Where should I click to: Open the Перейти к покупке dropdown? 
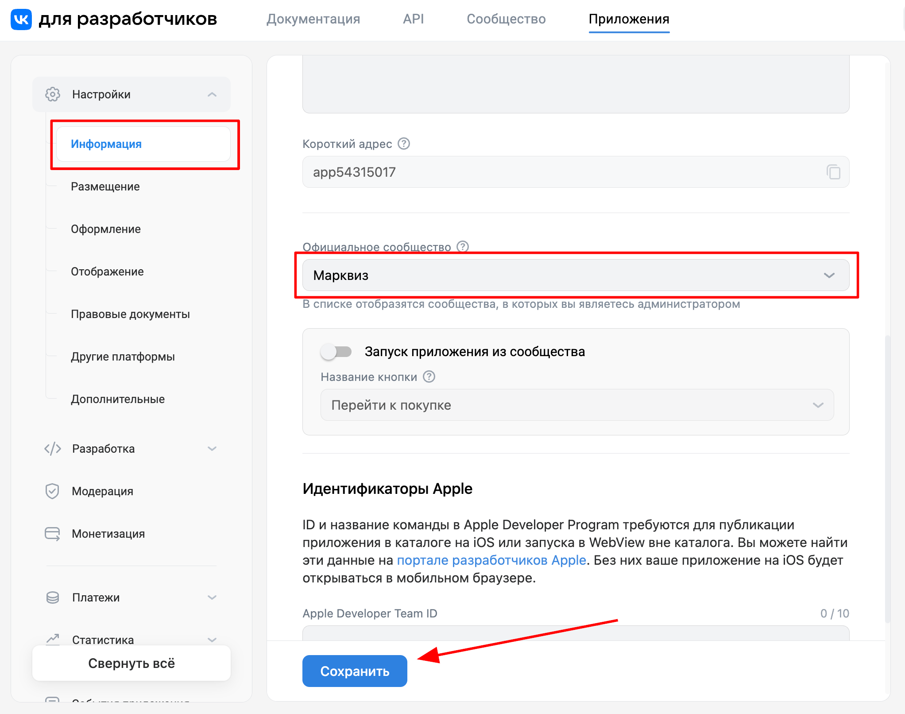coord(577,405)
